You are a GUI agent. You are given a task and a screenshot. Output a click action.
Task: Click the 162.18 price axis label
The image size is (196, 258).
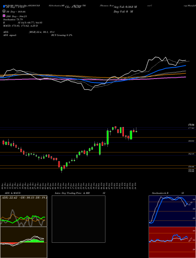point(191,154)
